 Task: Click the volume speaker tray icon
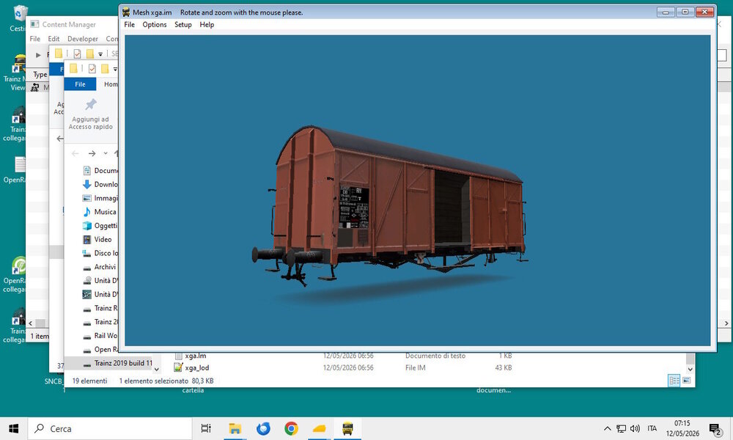coord(635,428)
